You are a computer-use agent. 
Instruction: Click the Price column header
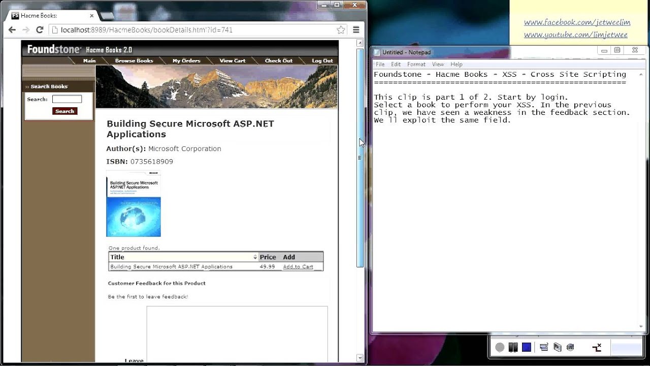pyautogui.click(x=268, y=257)
